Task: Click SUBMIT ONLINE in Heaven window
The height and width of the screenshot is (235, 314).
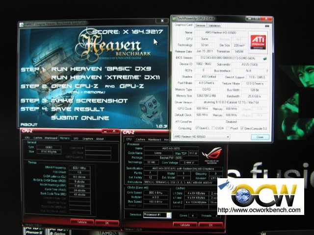Action: tap(80, 118)
